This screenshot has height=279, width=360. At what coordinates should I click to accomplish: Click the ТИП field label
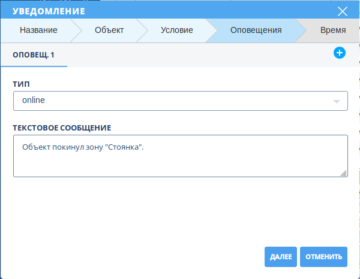pos(20,84)
